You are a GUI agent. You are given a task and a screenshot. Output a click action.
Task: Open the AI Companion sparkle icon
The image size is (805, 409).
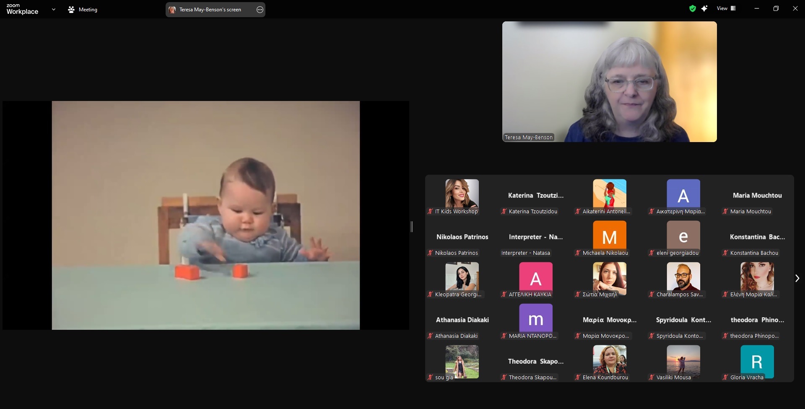[704, 8]
